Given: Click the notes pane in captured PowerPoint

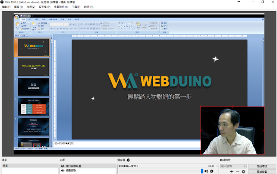Looking at the screenshot, I should (x=127, y=144).
